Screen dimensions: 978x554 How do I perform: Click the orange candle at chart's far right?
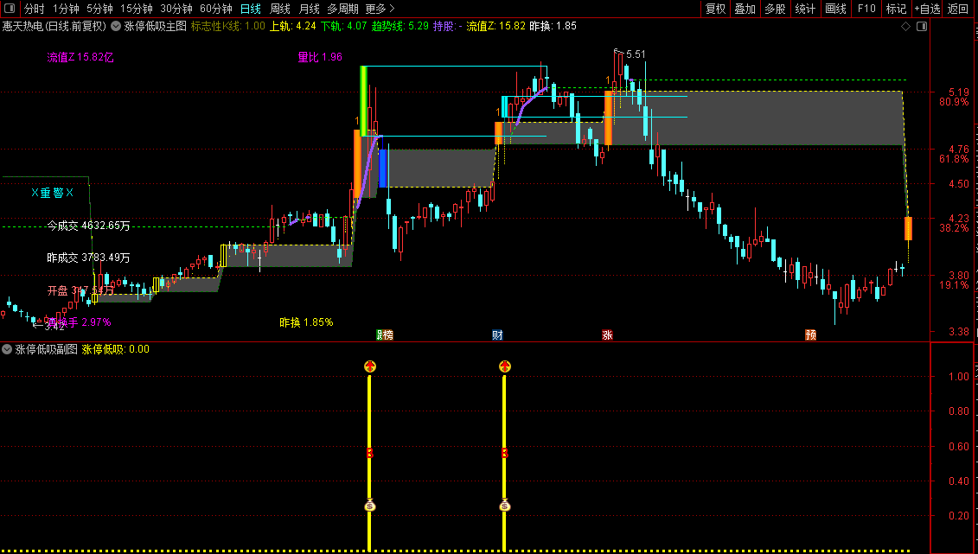click(x=908, y=229)
